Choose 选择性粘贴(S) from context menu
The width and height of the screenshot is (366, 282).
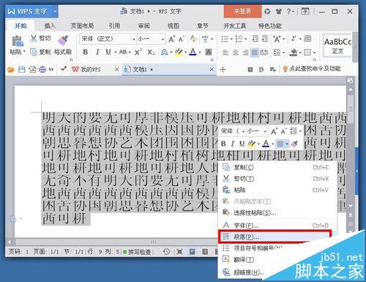click(x=277, y=213)
